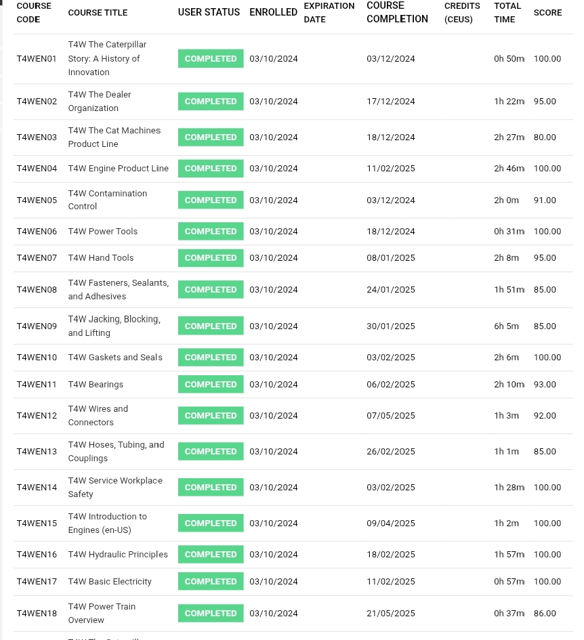
Task: Click completion date 21/05/2025
Action: point(390,613)
